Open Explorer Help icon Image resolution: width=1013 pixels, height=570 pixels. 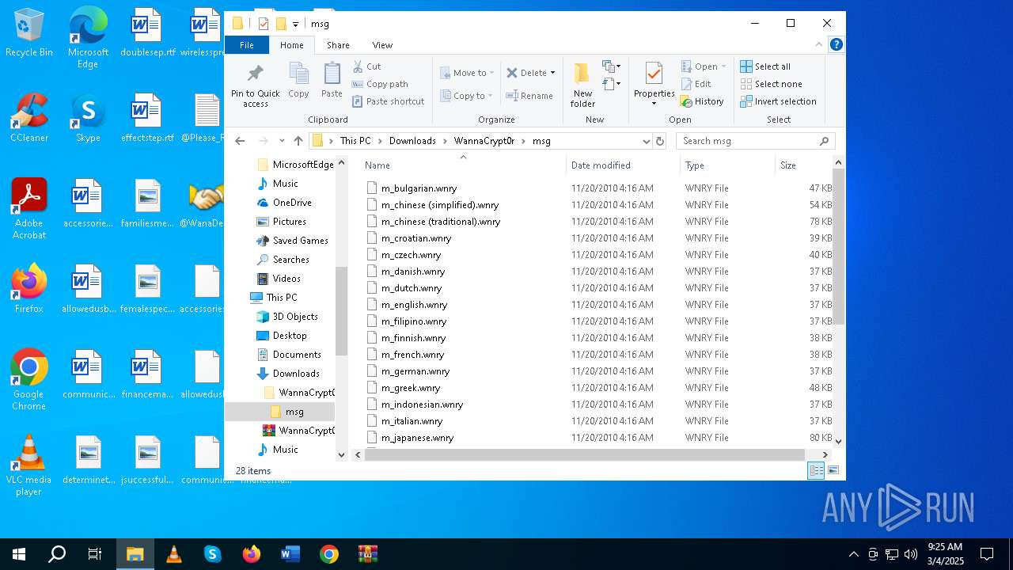pyautogui.click(x=836, y=45)
